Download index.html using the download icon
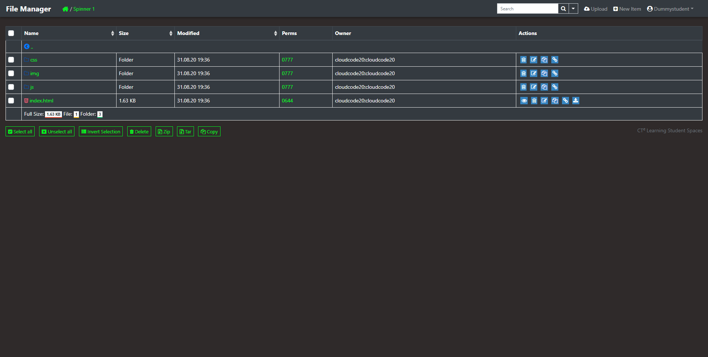 coord(576,101)
